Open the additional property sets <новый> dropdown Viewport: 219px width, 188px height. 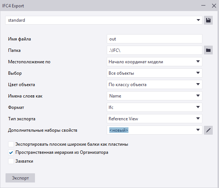(155, 130)
